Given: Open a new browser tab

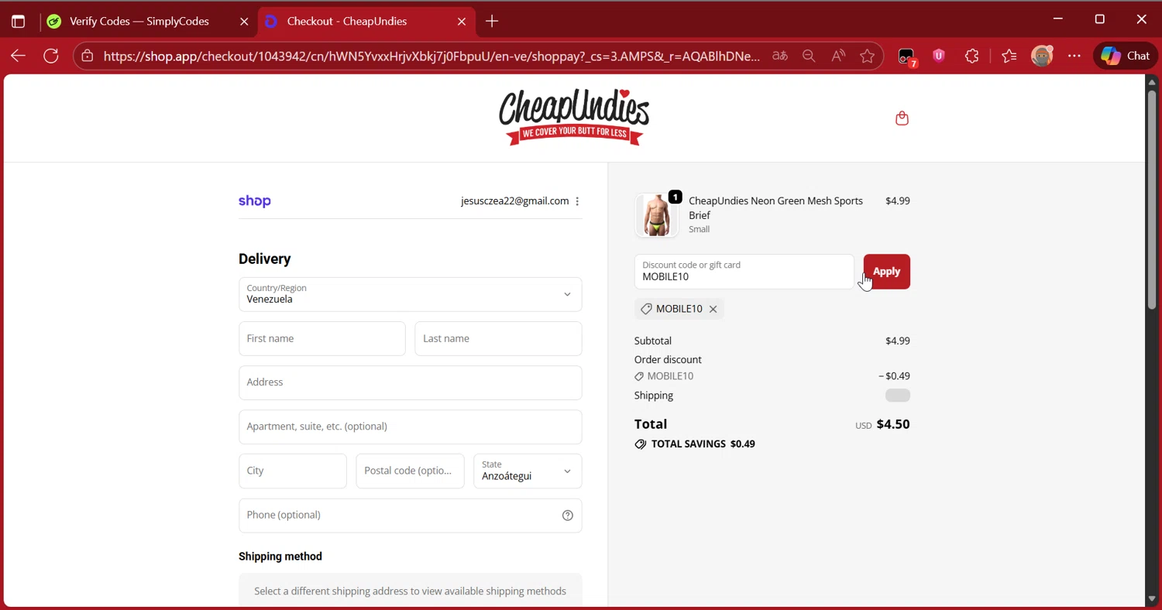Looking at the screenshot, I should click(492, 22).
